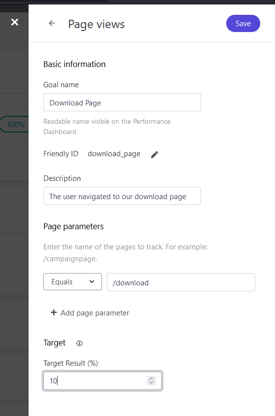Click the Page parameters section heading

pyautogui.click(x=73, y=227)
